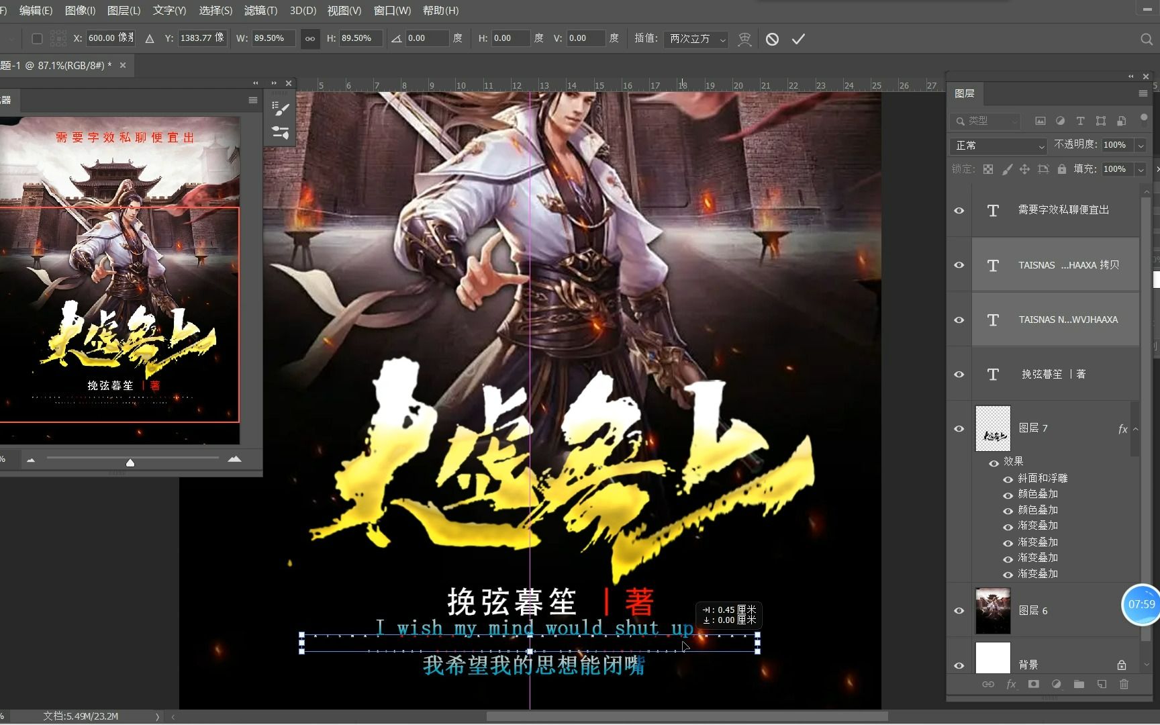Hide the 挽弦暮笙 | 著 text layer

959,375
